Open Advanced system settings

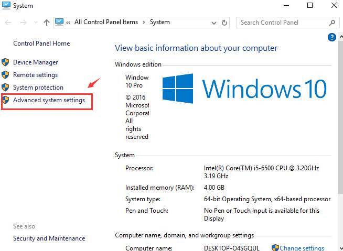[x=49, y=100]
